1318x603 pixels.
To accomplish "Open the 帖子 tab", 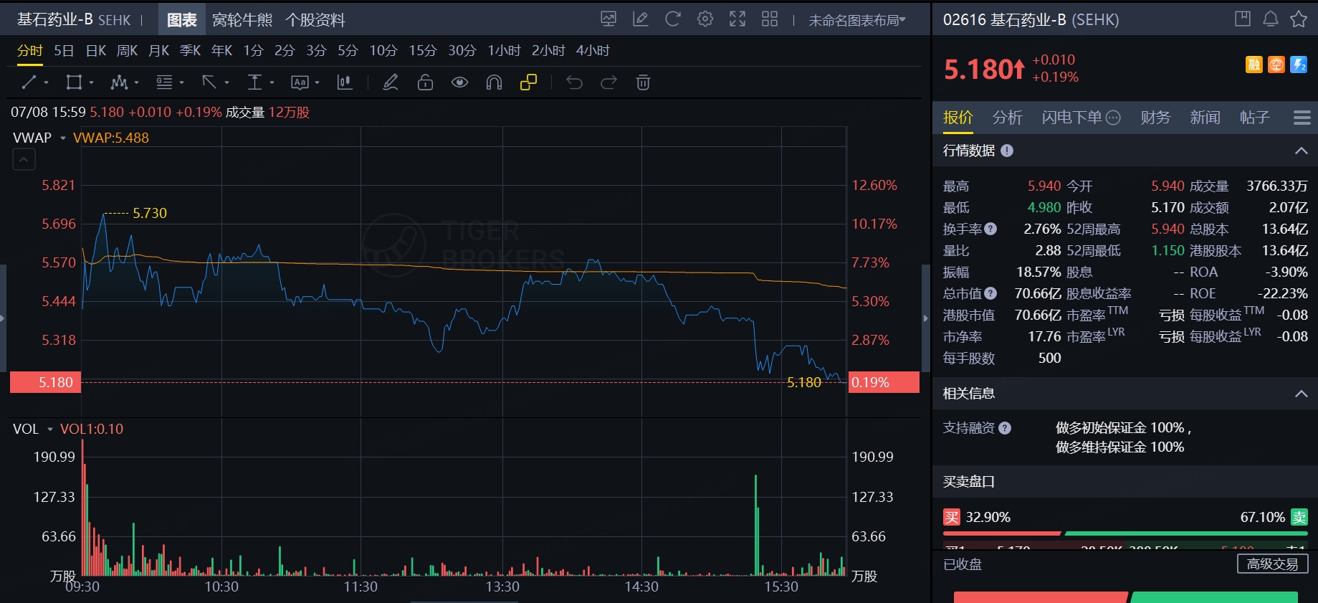I will click(1254, 118).
